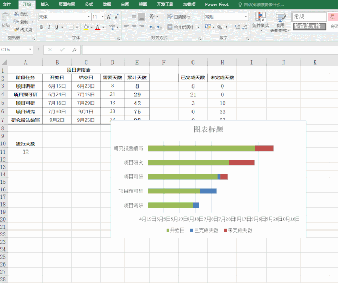Switch to the Data (数据) tab

coord(107,4)
